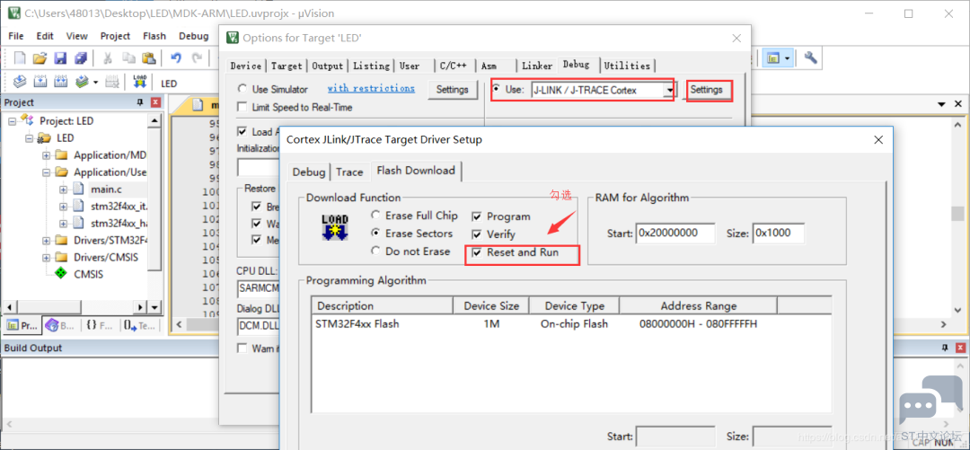The width and height of the screenshot is (970, 450).
Task: Select the stm32f4xx_it file in the project tree
Action: pyautogui.click(x=119, y=206)
